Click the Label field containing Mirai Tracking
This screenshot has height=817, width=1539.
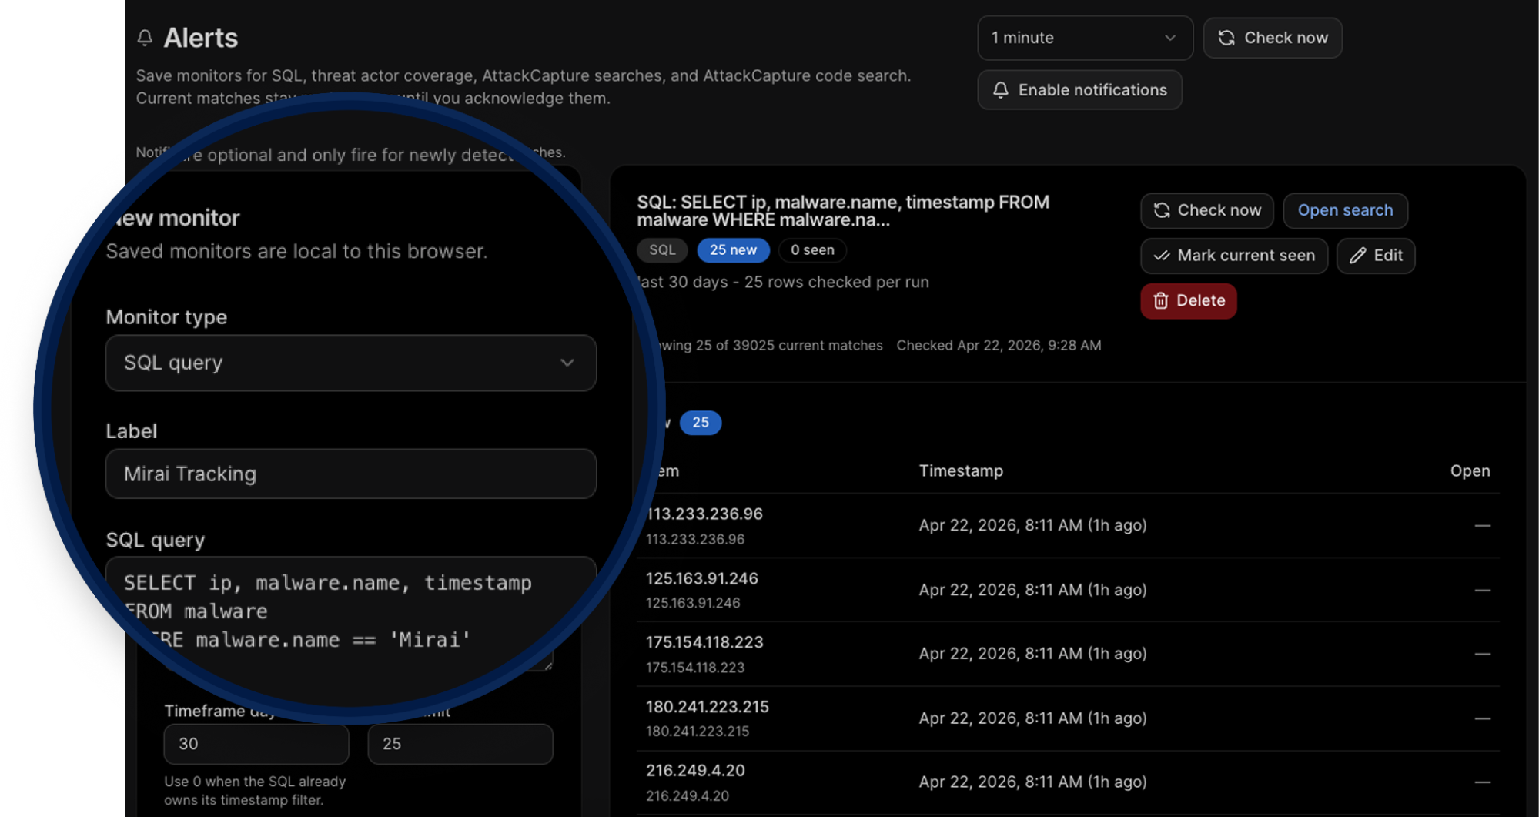[351, 474]
